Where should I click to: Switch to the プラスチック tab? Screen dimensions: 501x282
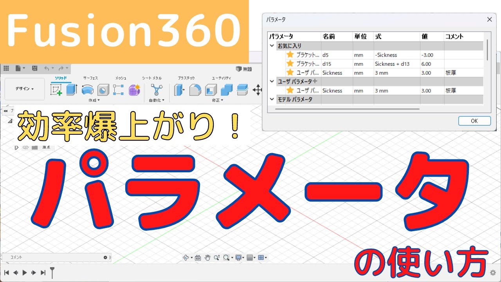pos(186,78)
